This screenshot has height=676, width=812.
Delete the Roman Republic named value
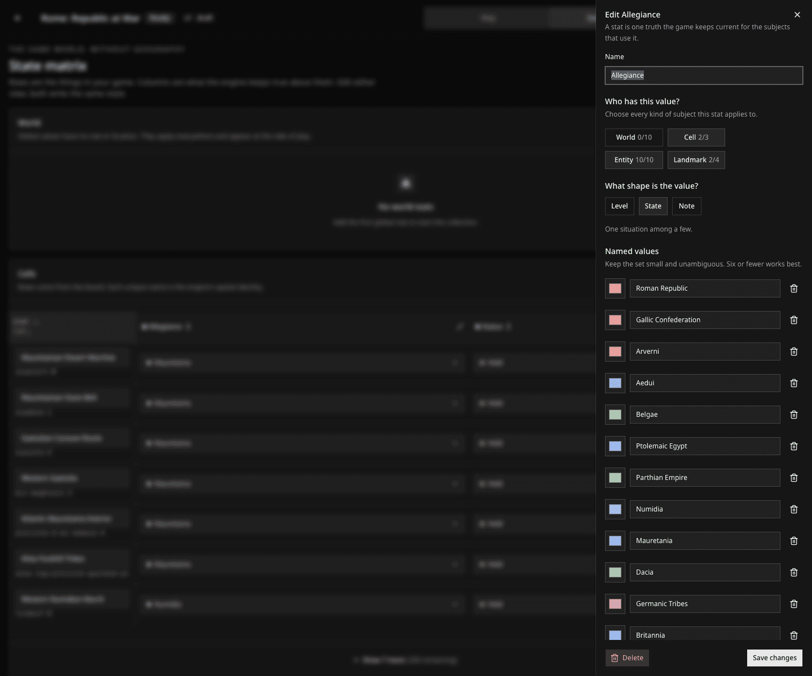(x=794, y=288)
